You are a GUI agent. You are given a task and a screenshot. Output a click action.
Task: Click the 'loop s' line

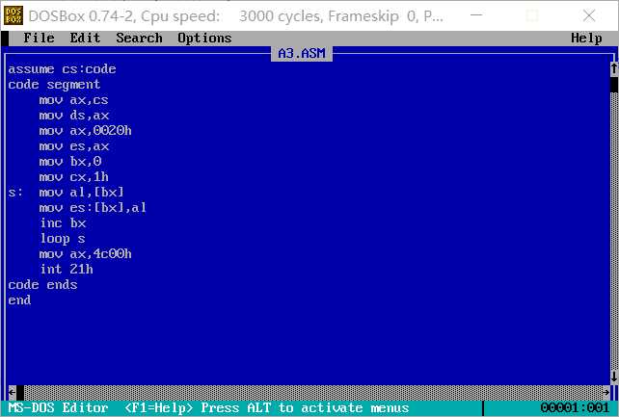[x=63, y=239]
